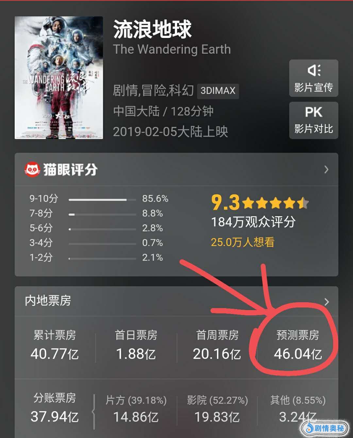
Task: Tap the gold star rating icons
Action: 276,203
